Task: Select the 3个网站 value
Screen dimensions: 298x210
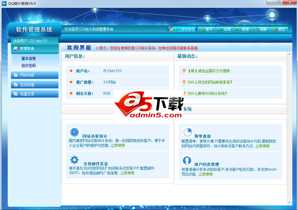Action: (x=109, y=82)
